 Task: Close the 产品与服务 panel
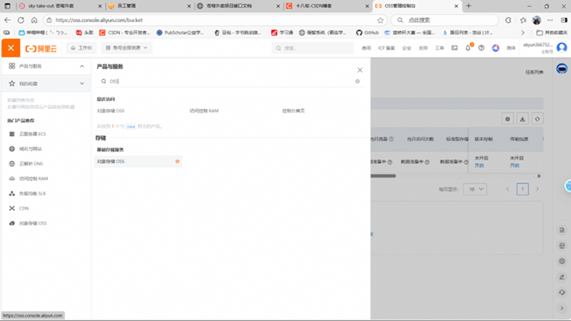pyautogui.click(x=360, y=70)
